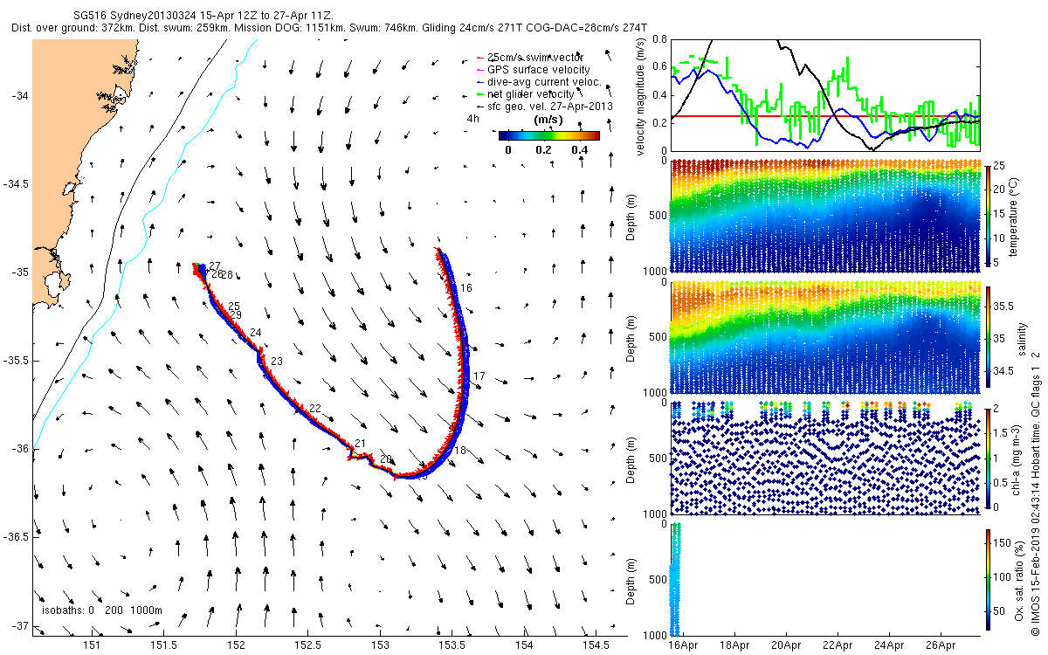Click the '0.4' tick under the velocity colorbar
The image size is (1048, 655).
(579, 149)
